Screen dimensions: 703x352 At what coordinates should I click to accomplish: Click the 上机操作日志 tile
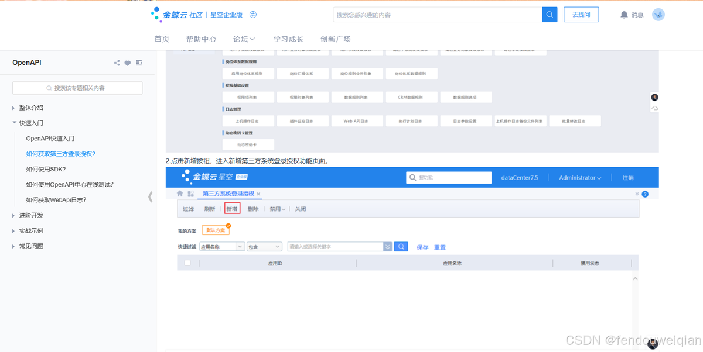tap(248, 121)
